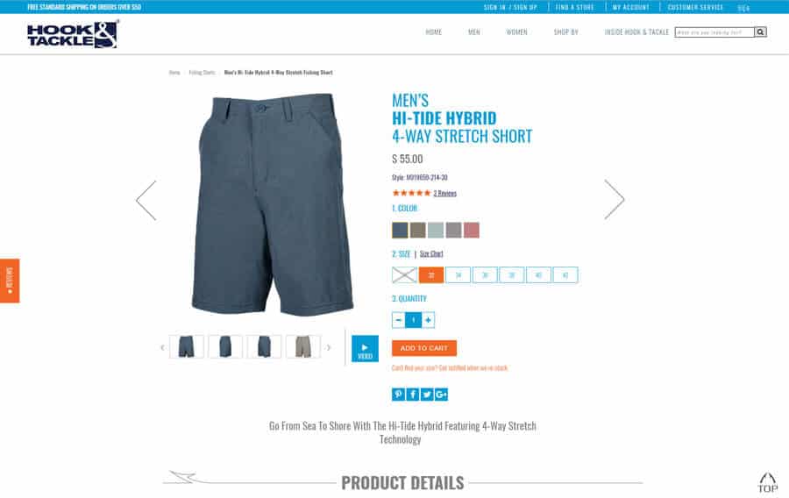Image resolution: width=789 pixels, height=498 pixels.
Task: Add the shorts to cart
Action: tap(424, 348)
